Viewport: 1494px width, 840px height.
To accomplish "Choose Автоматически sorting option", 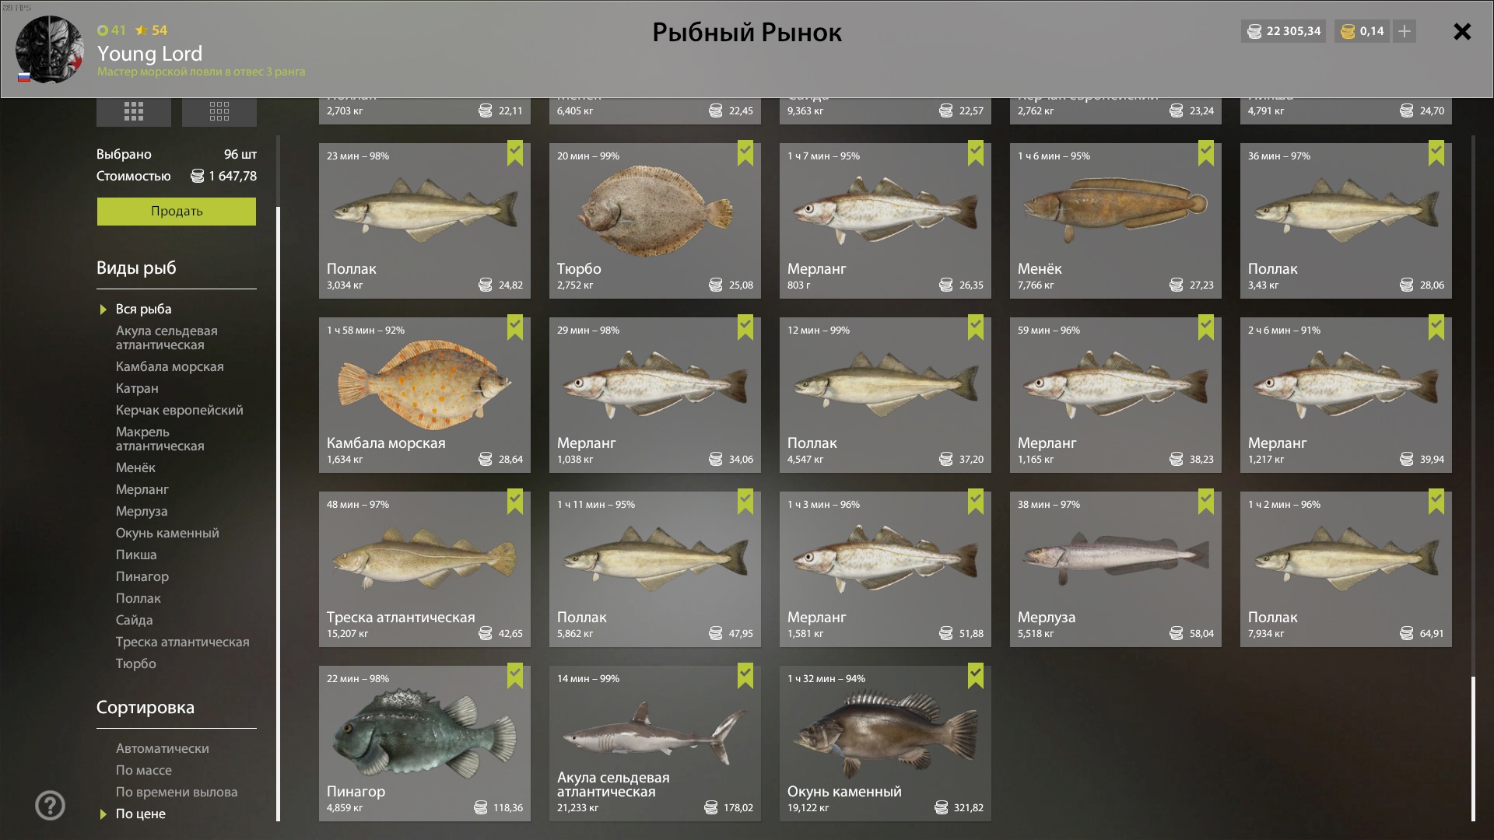I will coord(163,749).
